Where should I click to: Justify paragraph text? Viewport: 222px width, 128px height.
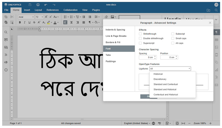(84, 23)
